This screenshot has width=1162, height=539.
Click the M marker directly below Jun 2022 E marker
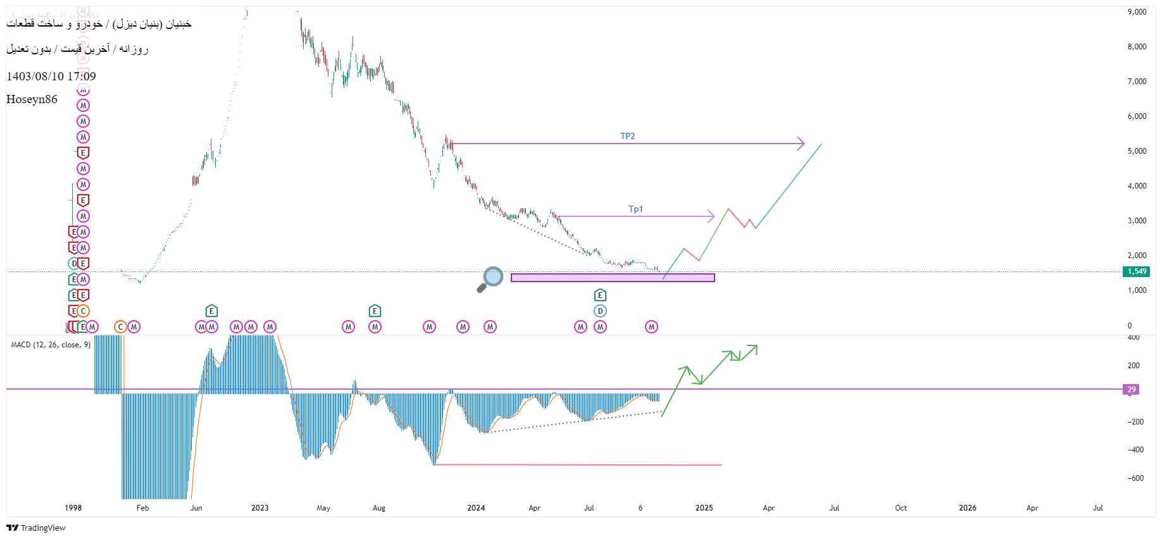tap(212, 326)
